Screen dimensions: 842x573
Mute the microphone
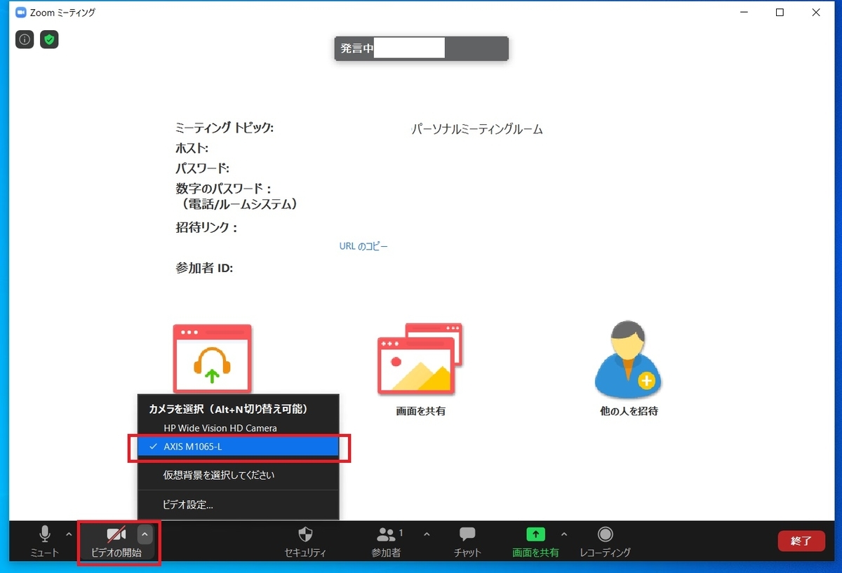[x=45, y=541]
